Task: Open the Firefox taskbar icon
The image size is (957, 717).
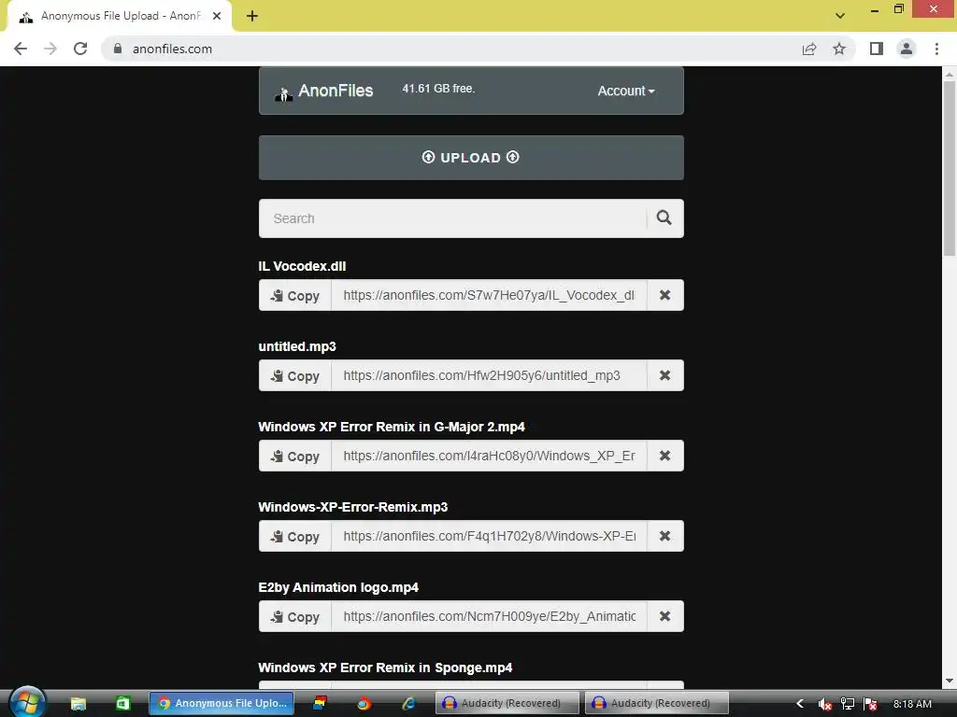Action: 364,703
